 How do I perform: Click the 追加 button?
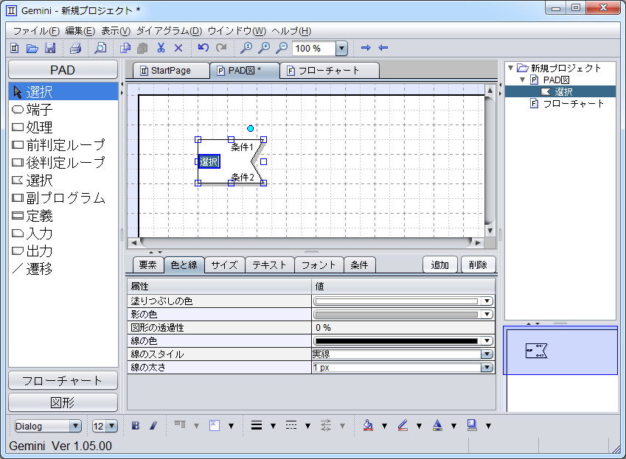pos(439,264)
